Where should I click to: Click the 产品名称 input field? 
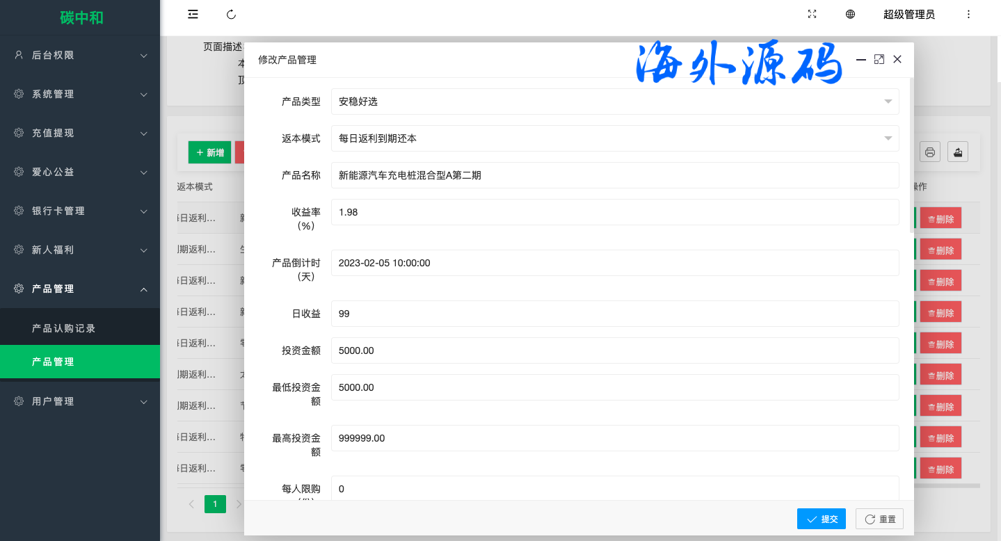pos(615,175)
